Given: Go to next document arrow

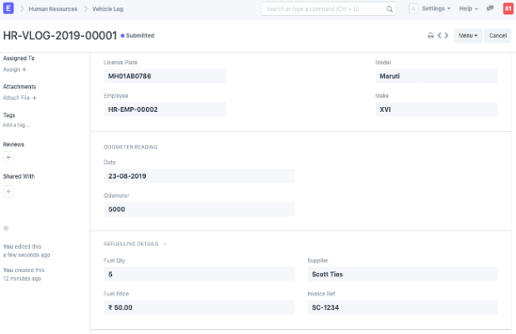Looking at the screenshot, I should (447, 36).
